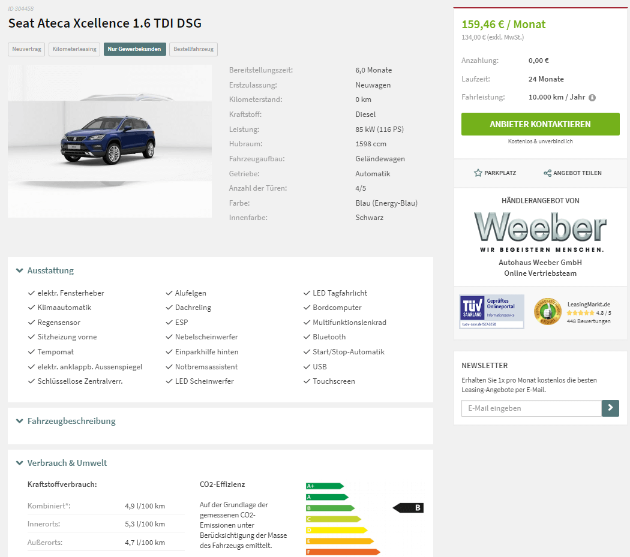The width and height of the screenshot is (630, 557).
Task: Open the Autohaus Weeber GmbH dealer name
Action: click(541, 262)
